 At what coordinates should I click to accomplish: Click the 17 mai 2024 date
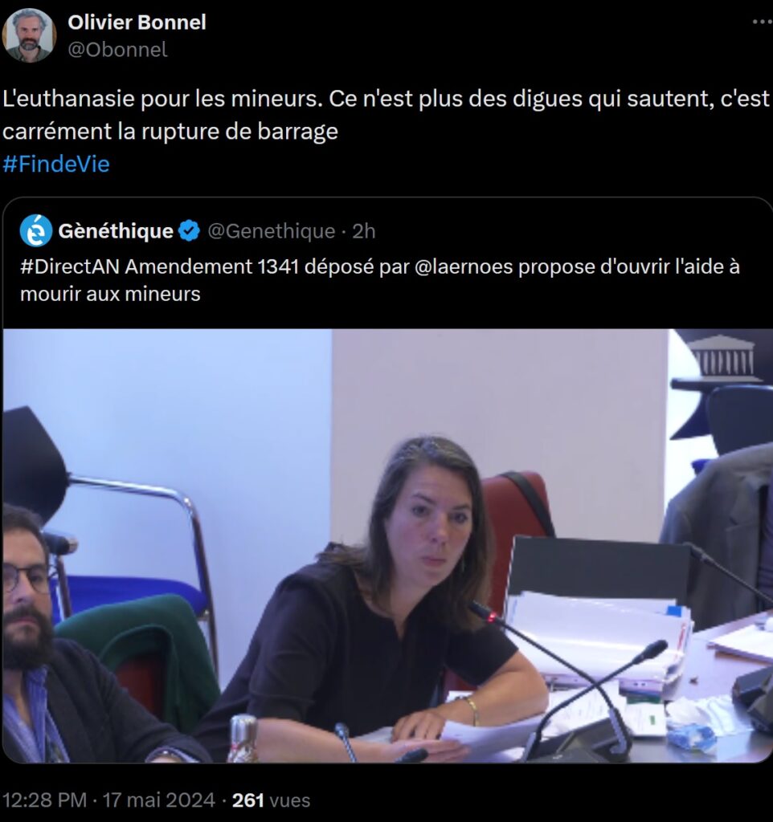(x=158, y=800)
